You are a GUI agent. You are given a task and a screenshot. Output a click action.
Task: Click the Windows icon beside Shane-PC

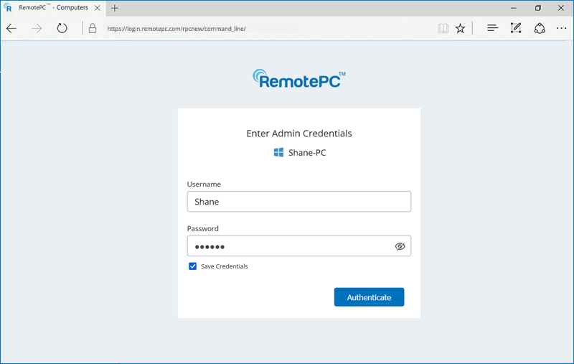click(x=278, y=153)
